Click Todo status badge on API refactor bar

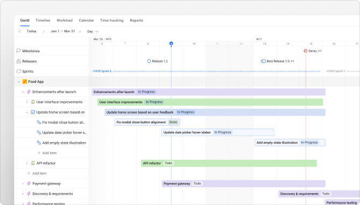point(168,163)
